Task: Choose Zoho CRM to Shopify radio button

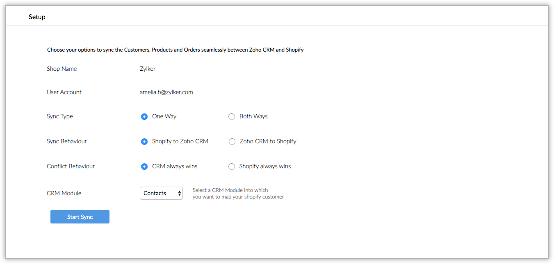Action: click(232, 142)
